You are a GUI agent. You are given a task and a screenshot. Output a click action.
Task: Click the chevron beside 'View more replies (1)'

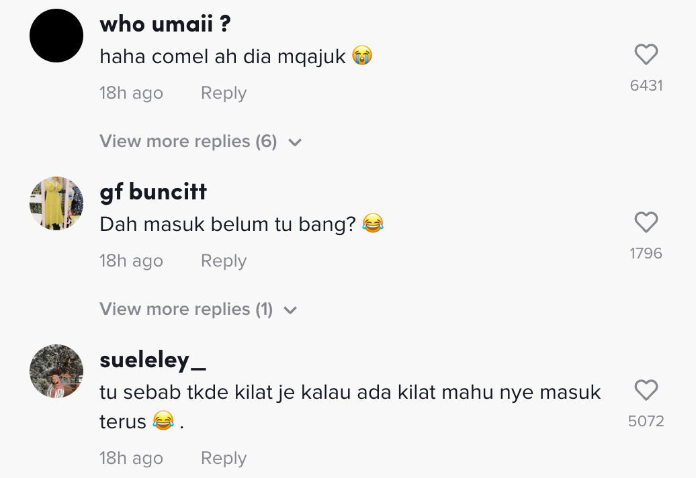click(x=290, y=310)
